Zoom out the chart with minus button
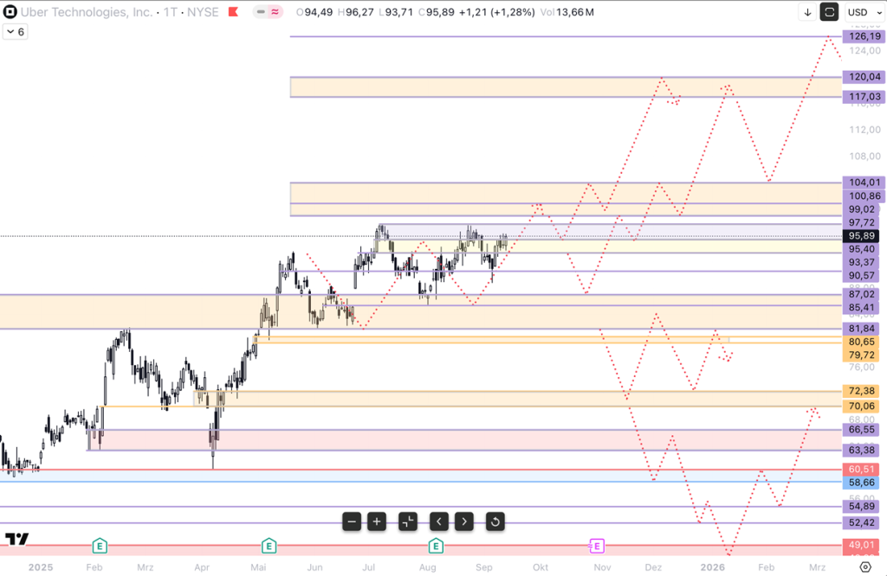Viewport: 887px width, 576px height. pyautogui.click(x=352, y=522)
